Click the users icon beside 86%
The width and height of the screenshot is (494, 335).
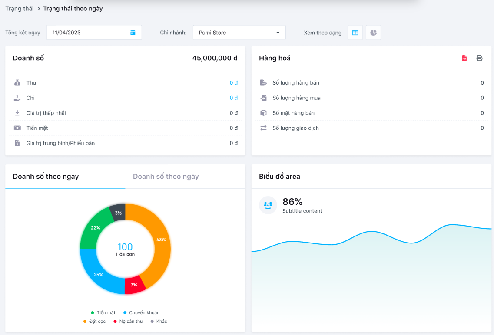[x=268, y=205]
